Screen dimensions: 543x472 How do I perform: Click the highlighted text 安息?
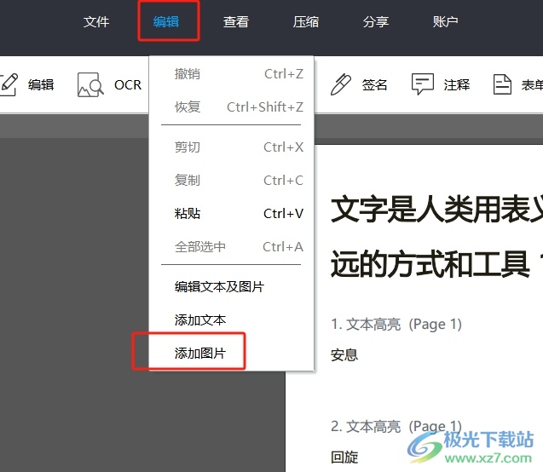click(x=344, y=354)
